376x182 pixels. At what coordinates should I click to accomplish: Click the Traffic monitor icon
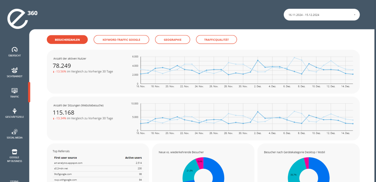(x=15, y=91)
